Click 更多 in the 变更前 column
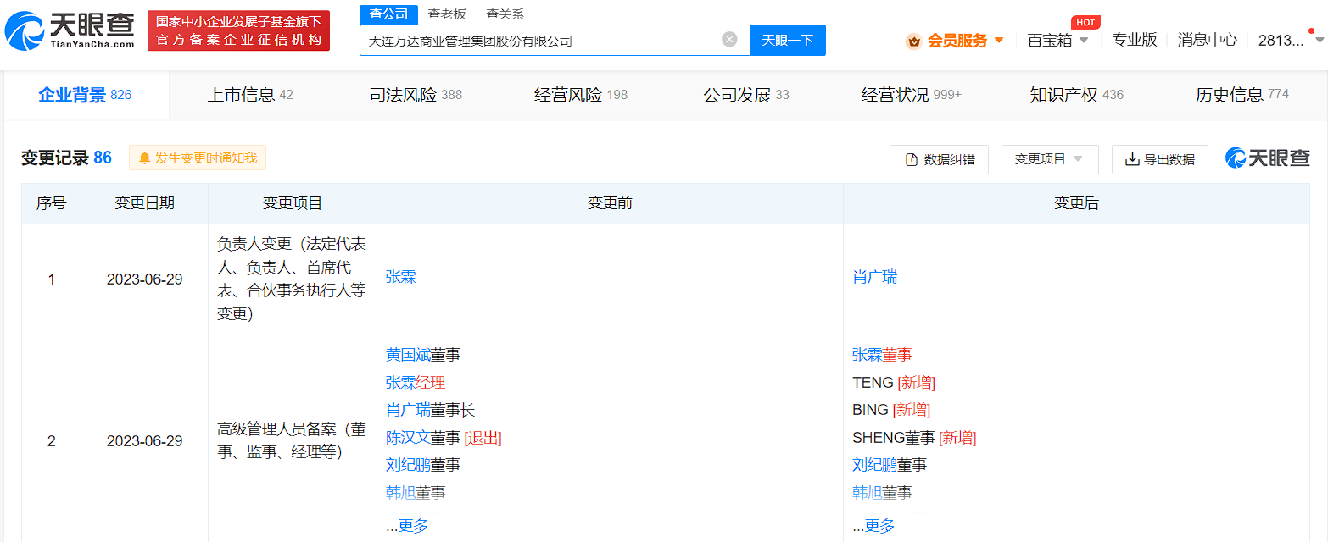This screenshot has height=542, width=1328. point(413,525)
